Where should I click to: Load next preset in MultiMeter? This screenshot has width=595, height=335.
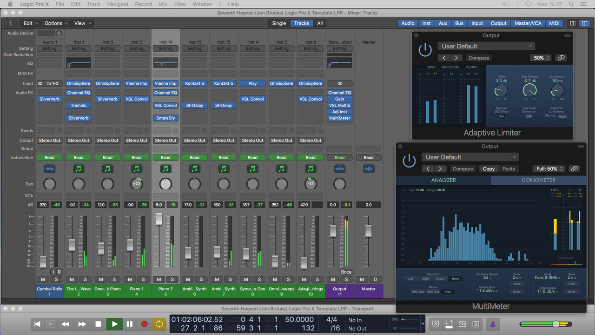click(440, 169)
